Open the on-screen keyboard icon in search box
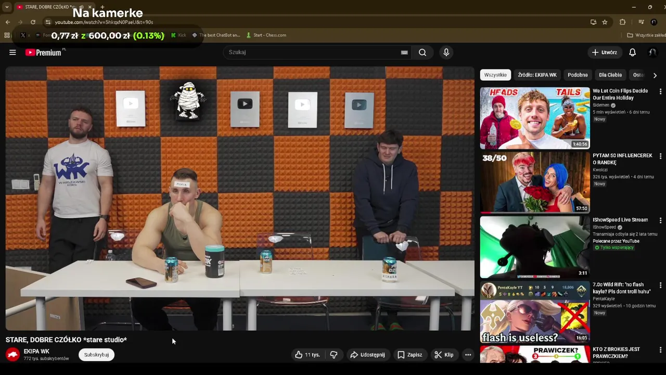Image resolution: width=666 pixels, height=375 pixels. pyautogui.click(x=404, y=52)
